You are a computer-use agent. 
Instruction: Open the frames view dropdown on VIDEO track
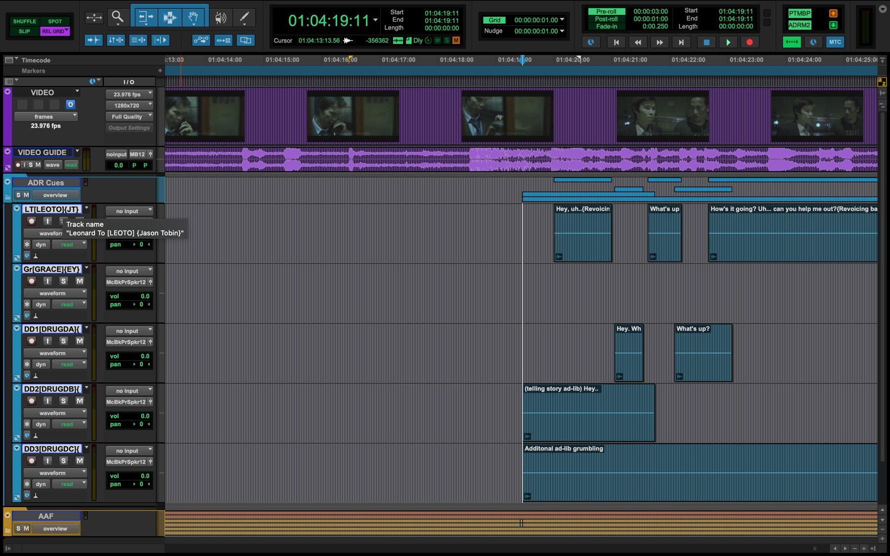[46, 117]
